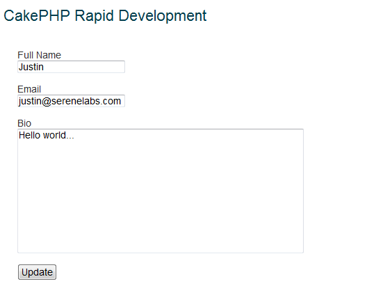
Task: Click the Bio label
Action: [x=24, y=123]
